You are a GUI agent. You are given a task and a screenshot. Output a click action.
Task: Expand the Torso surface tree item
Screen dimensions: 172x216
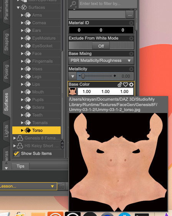coord(22,130)
